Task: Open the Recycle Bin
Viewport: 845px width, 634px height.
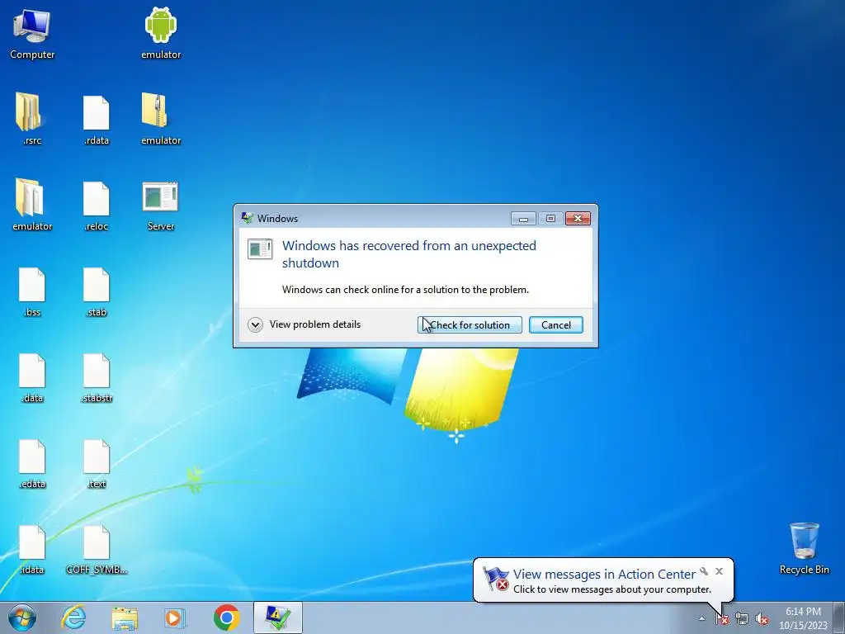Action: click(x=804, y=547)
